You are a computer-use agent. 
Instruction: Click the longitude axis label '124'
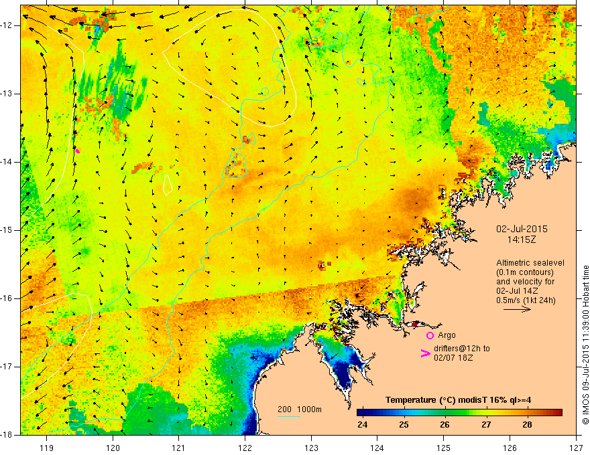point(377,448)
